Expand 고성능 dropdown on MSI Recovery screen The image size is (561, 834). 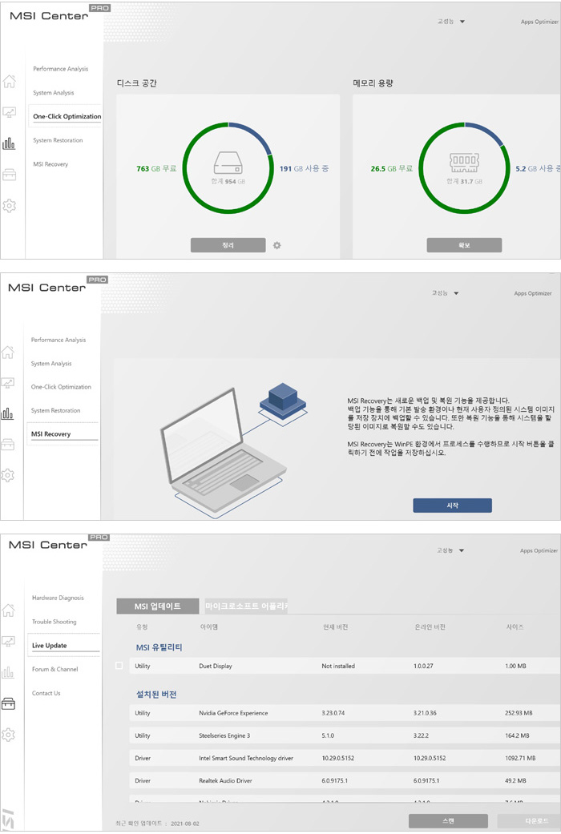click(446, 293)
